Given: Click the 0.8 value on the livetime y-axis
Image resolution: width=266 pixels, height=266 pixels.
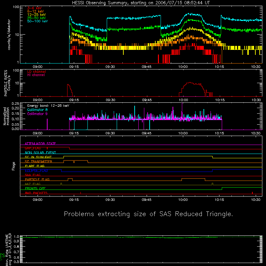Looking at the screenshot, I should click(x=16, y=247).
